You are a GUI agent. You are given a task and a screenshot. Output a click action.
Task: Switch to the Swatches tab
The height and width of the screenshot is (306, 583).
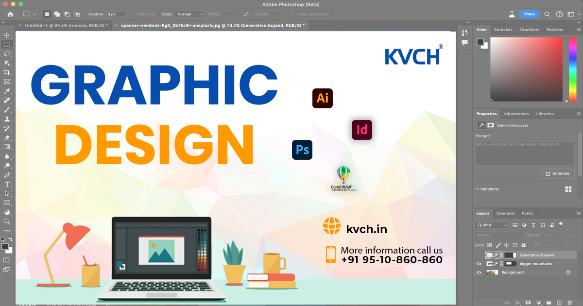coord(503,30)
